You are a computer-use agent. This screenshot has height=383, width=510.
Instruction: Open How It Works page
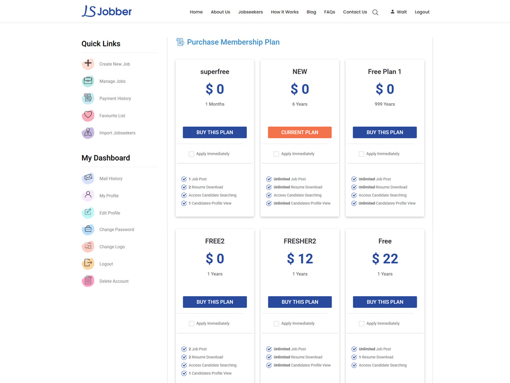coord(285,12)
